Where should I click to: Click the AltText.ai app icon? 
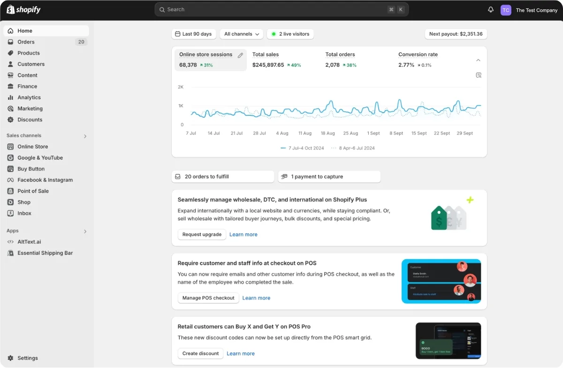(x=10, y=242)
